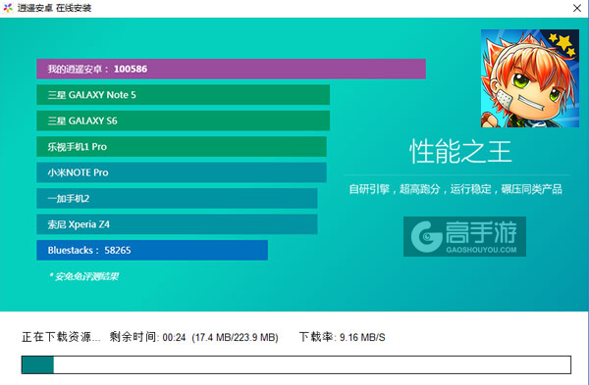This screenshot has height=385, width=589.
Task: Click the 剩余时间 00:24 remaining time text
Action: [147, 337]
